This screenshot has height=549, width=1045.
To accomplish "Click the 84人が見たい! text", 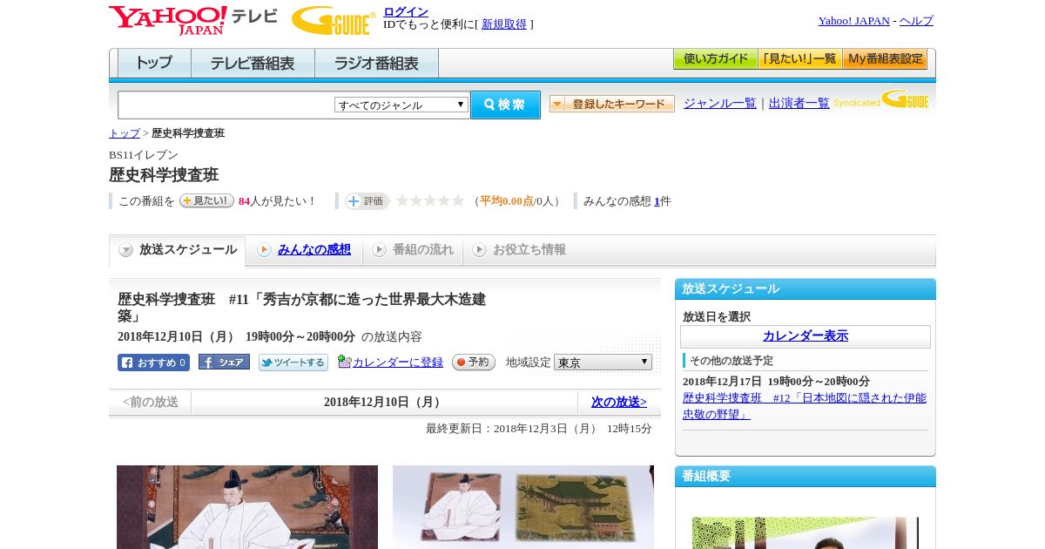I will (278, 201).
